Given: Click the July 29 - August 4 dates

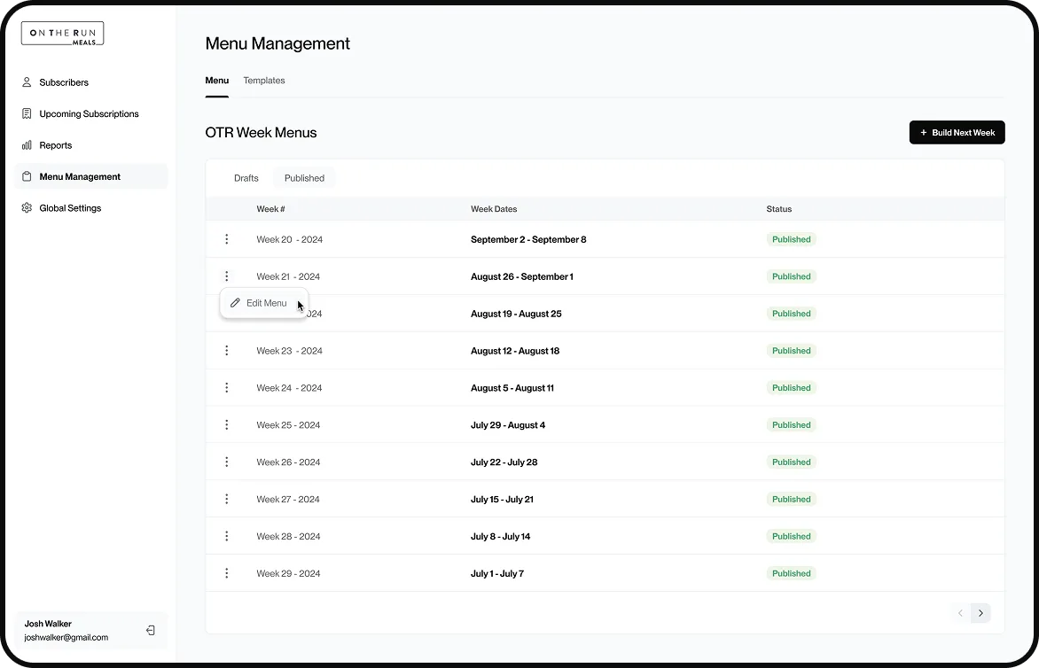Looking at the screenshot, I should click(x=508, y=425).
